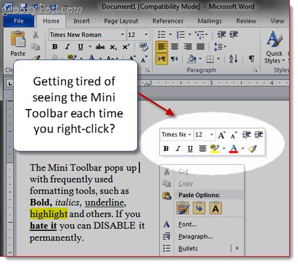Click the Copy icon in ribbon clipboard group
The height and width of the screenshot is (265, 298).
(35, 47)
